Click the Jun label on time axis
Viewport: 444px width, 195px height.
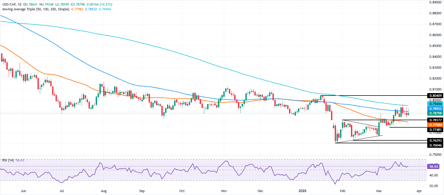23,191
